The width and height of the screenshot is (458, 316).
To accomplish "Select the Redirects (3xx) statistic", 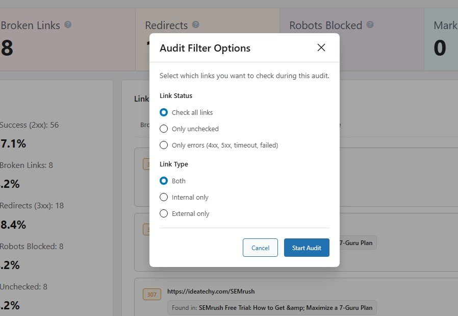I will click(31, 205).
